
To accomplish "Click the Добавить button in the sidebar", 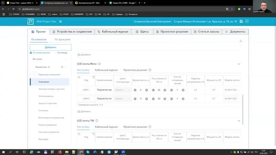I will pos(51,47).
